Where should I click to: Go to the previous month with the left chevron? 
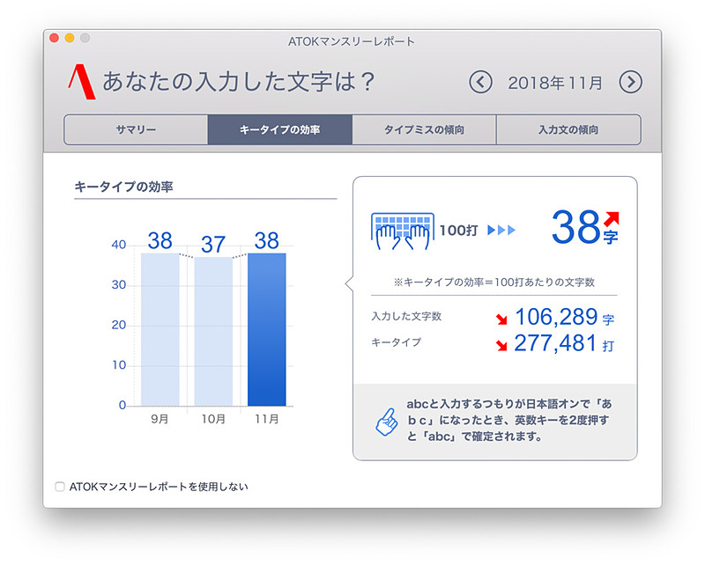click(x=481, y=81)
